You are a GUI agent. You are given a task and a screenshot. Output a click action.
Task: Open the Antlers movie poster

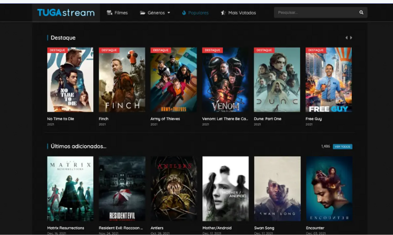click(173, 189)
